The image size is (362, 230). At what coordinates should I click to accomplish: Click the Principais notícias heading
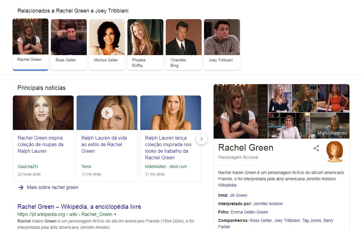[x=41, y=88]
